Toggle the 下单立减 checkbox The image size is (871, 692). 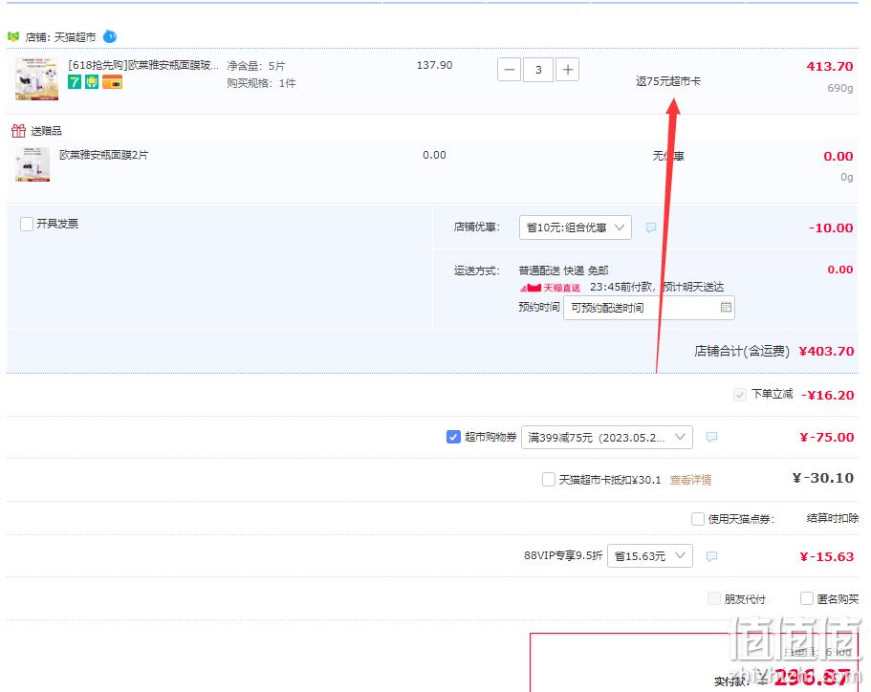(739, 395)
